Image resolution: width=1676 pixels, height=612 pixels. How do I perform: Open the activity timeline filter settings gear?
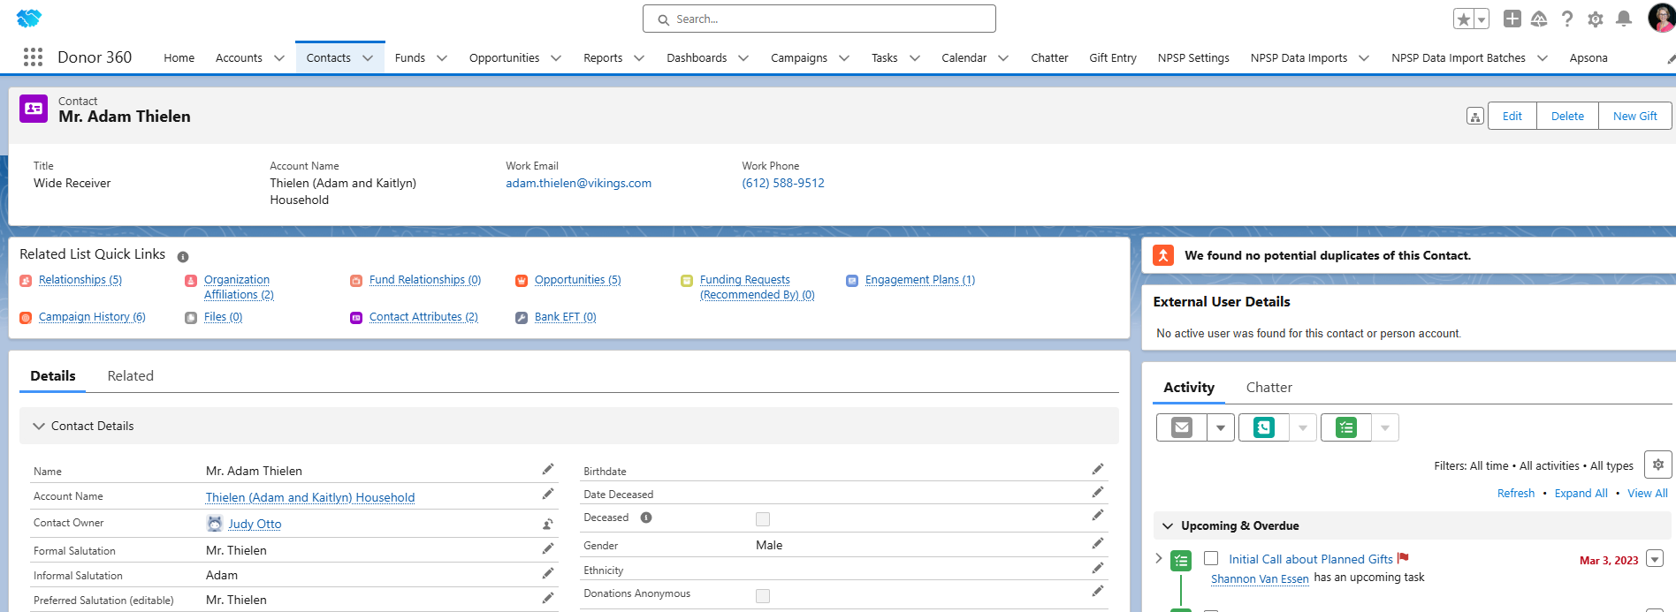click(x=1658, y=465)
